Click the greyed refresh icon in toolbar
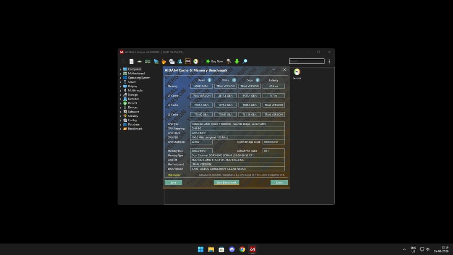453x255 pixels. [123, 61]
